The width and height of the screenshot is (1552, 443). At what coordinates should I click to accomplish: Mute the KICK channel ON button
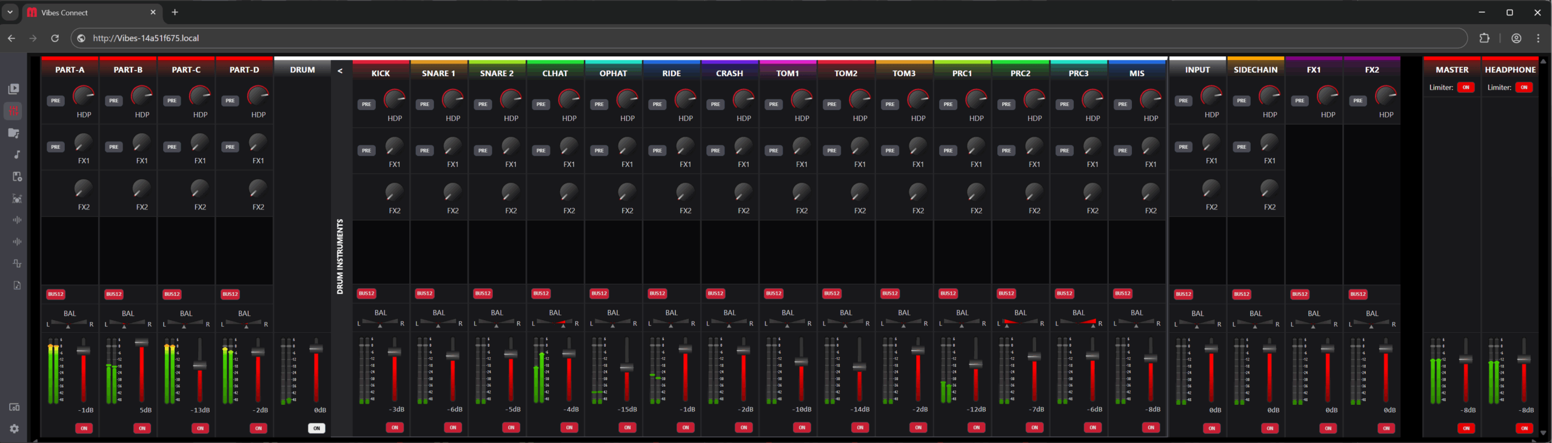pyautogui.click(x=395, y=427)
